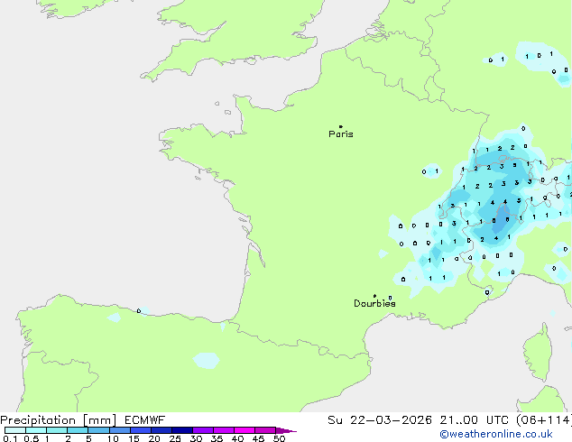Click the (06+114) forecast offset text
Image resolution: width=572 pixels, height=442 pixels.
(x=543, y=420)
